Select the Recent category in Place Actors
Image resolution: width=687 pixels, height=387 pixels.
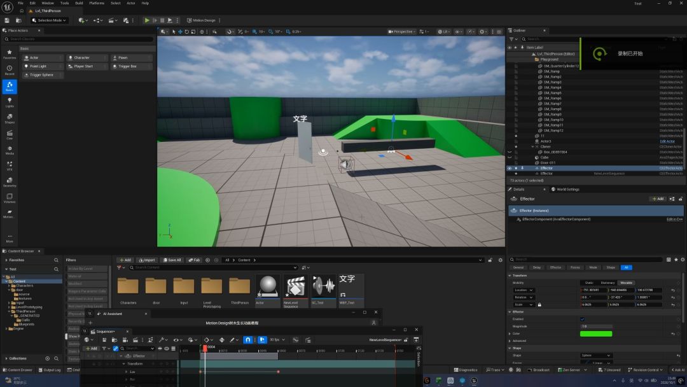(x=10, y=70)
